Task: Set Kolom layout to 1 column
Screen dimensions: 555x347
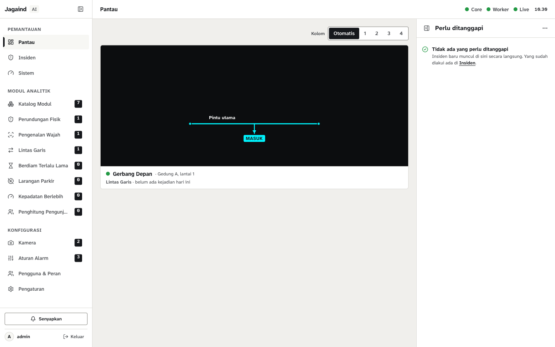Action: 365,34
